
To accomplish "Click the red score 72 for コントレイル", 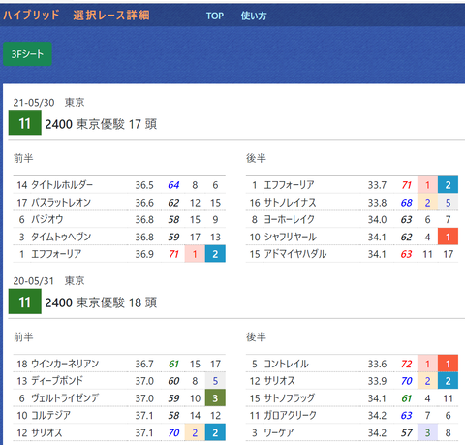I will [x=407, y=365].
